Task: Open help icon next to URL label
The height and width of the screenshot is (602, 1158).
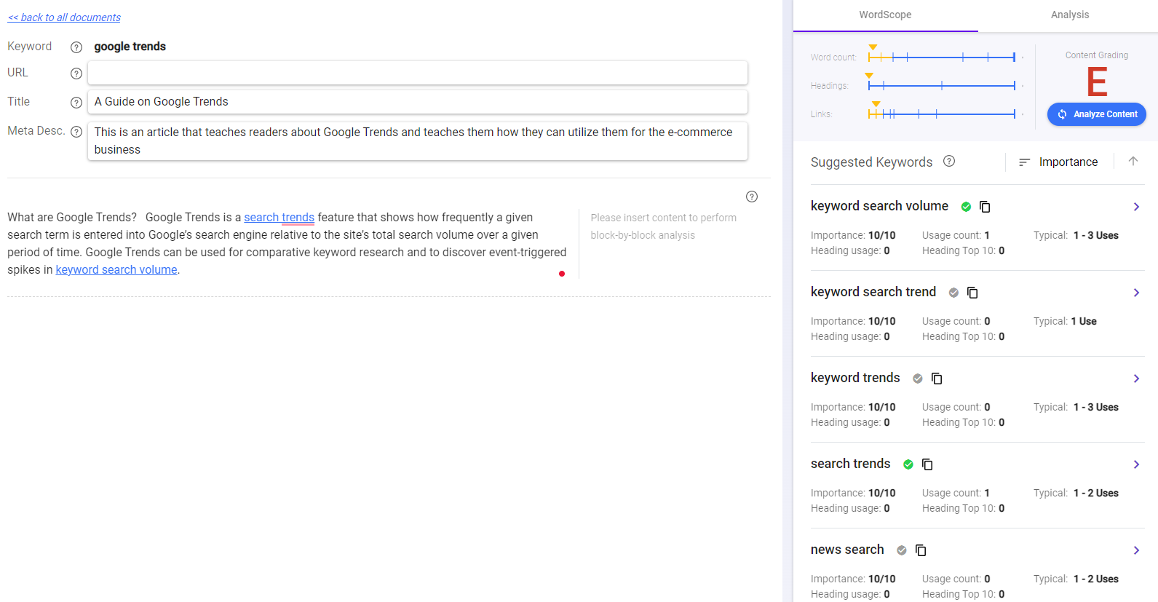Action: pyautogui.click(x=76, y=74)
